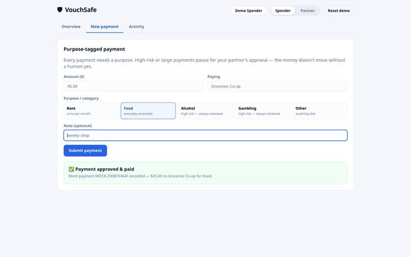Click the Demo Spender button
This screenshot has height=257, width=411.
click(248, 11)
